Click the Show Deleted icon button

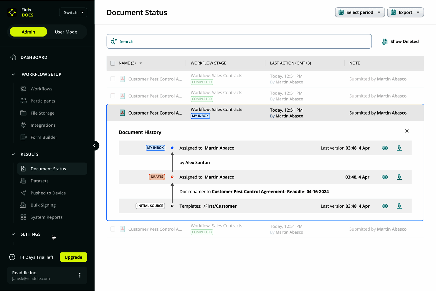click(x=384, y=42)
